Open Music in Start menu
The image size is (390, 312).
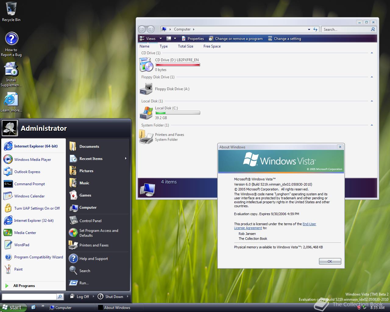98,183
